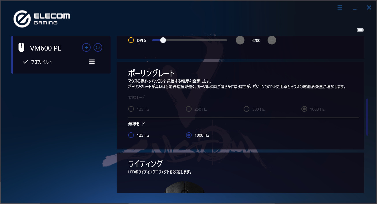The height and width of the screenshot is (204, 377).
Task: Open the プロファイル 1 options menu
Action: (92, 62)
